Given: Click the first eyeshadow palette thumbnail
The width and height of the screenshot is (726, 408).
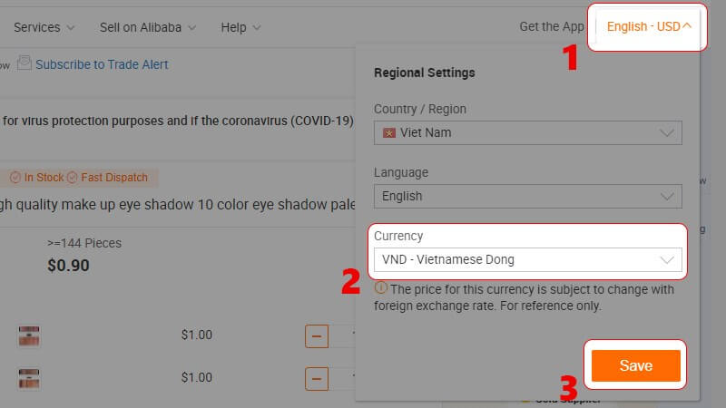Looking at the screenshot, I should point(29,335).
